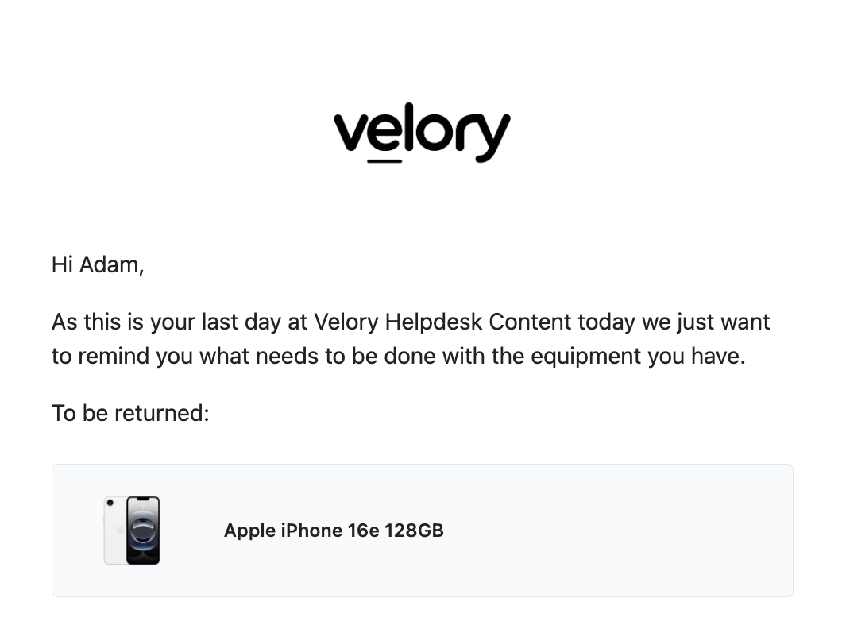Open the iPhone 16e product thumbnail
Image resolution: width=842 pixels, height=629 pixels.
click(x=132, y=531)
